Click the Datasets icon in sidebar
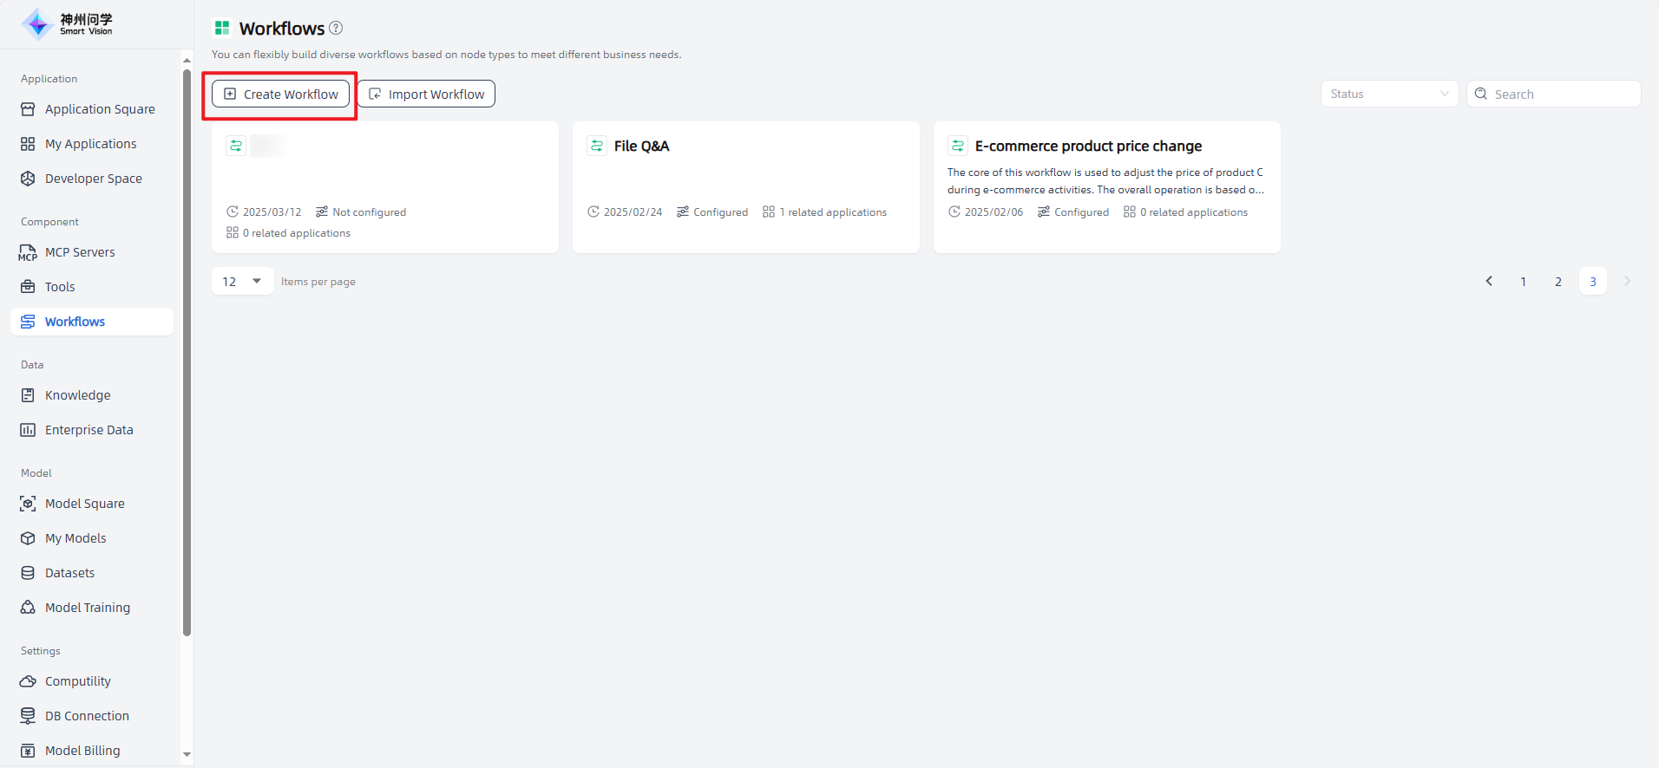 [x=28, y=573]
